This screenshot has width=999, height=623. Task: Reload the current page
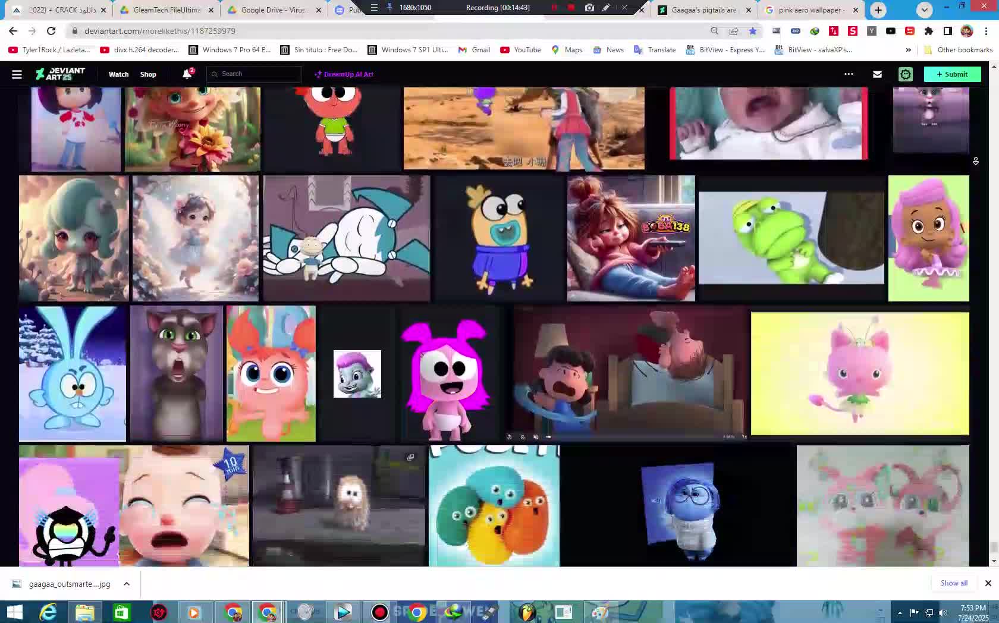tap(51, 31)
